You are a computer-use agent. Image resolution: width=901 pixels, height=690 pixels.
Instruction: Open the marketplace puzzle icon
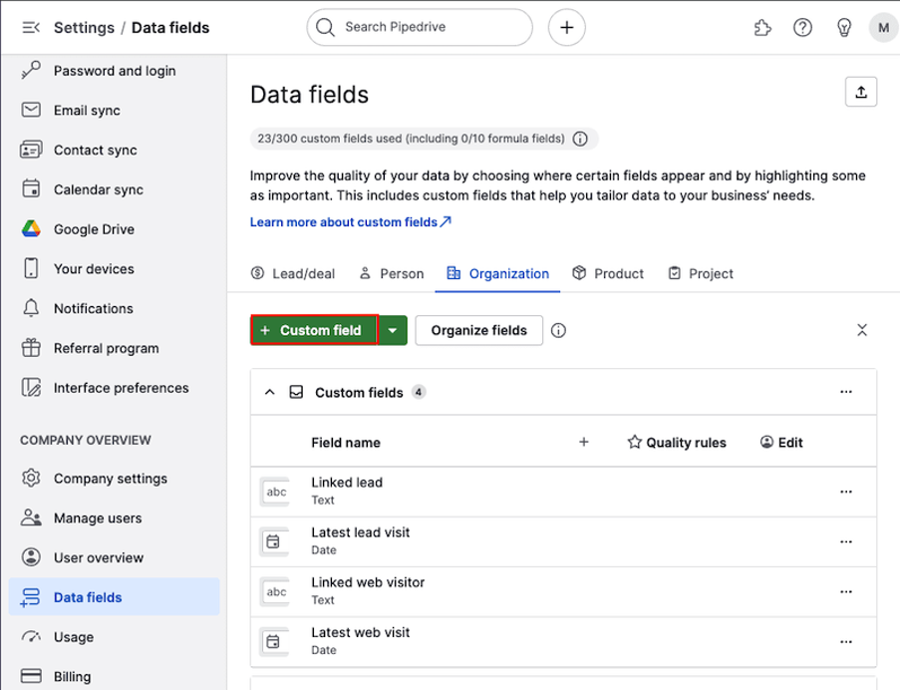pos(761,28)
